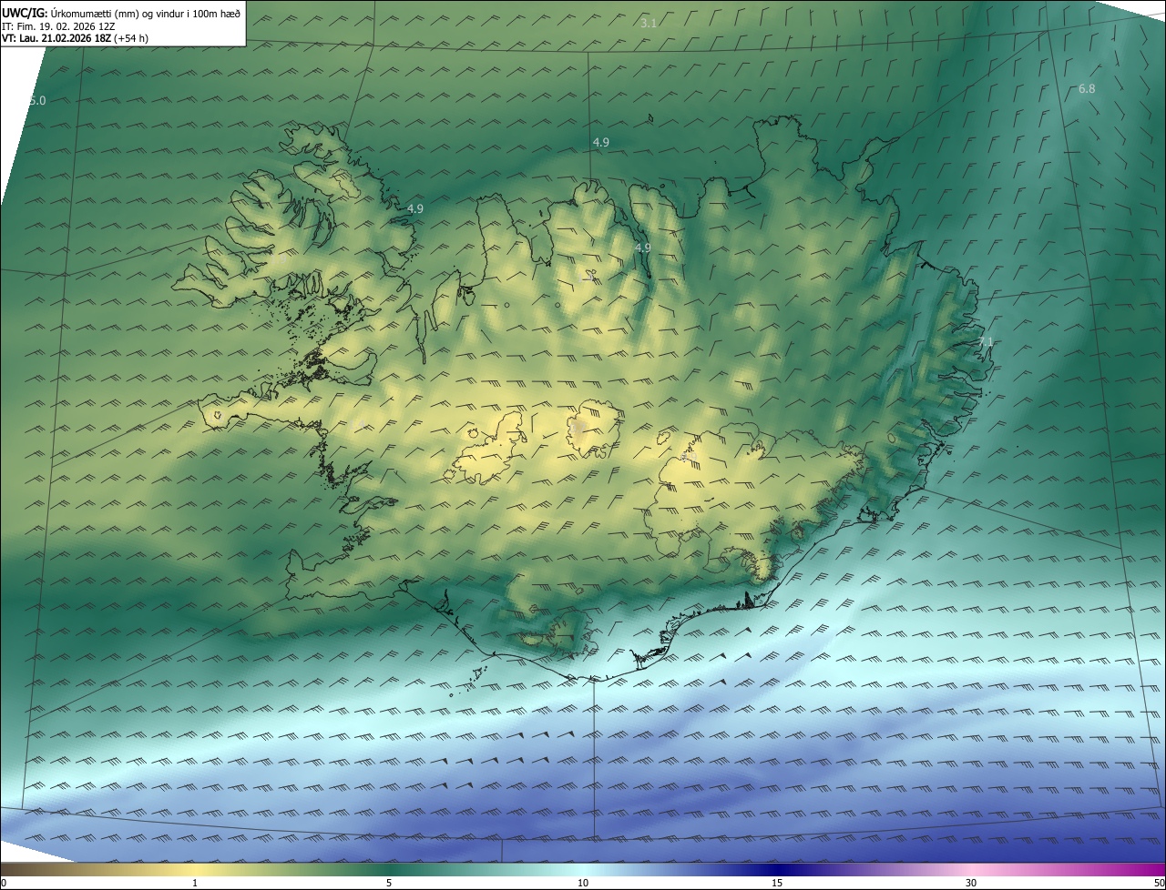Viewport: 1166px width, 890px height.
Task: Click the colour scale tick label '30'
Action: 971,883
